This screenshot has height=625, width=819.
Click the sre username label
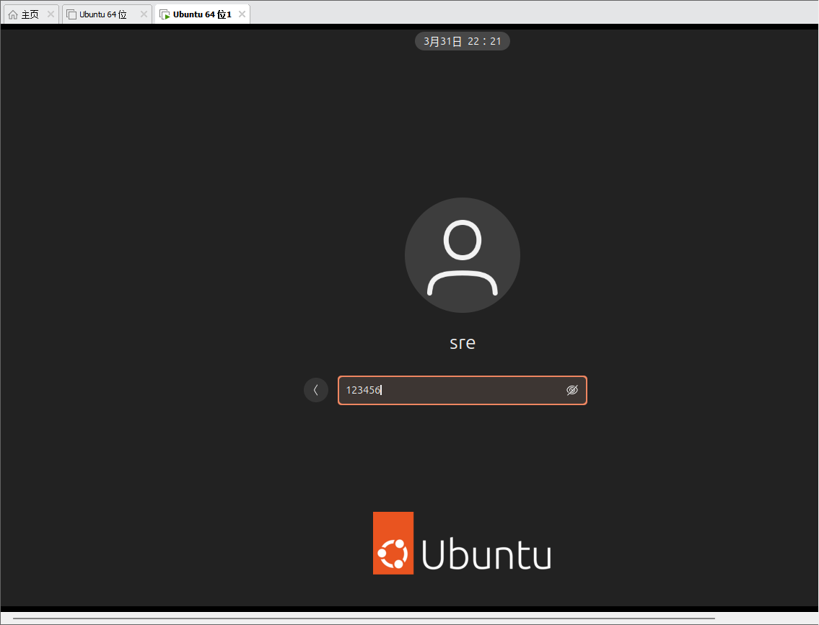[x=463, y=342]
